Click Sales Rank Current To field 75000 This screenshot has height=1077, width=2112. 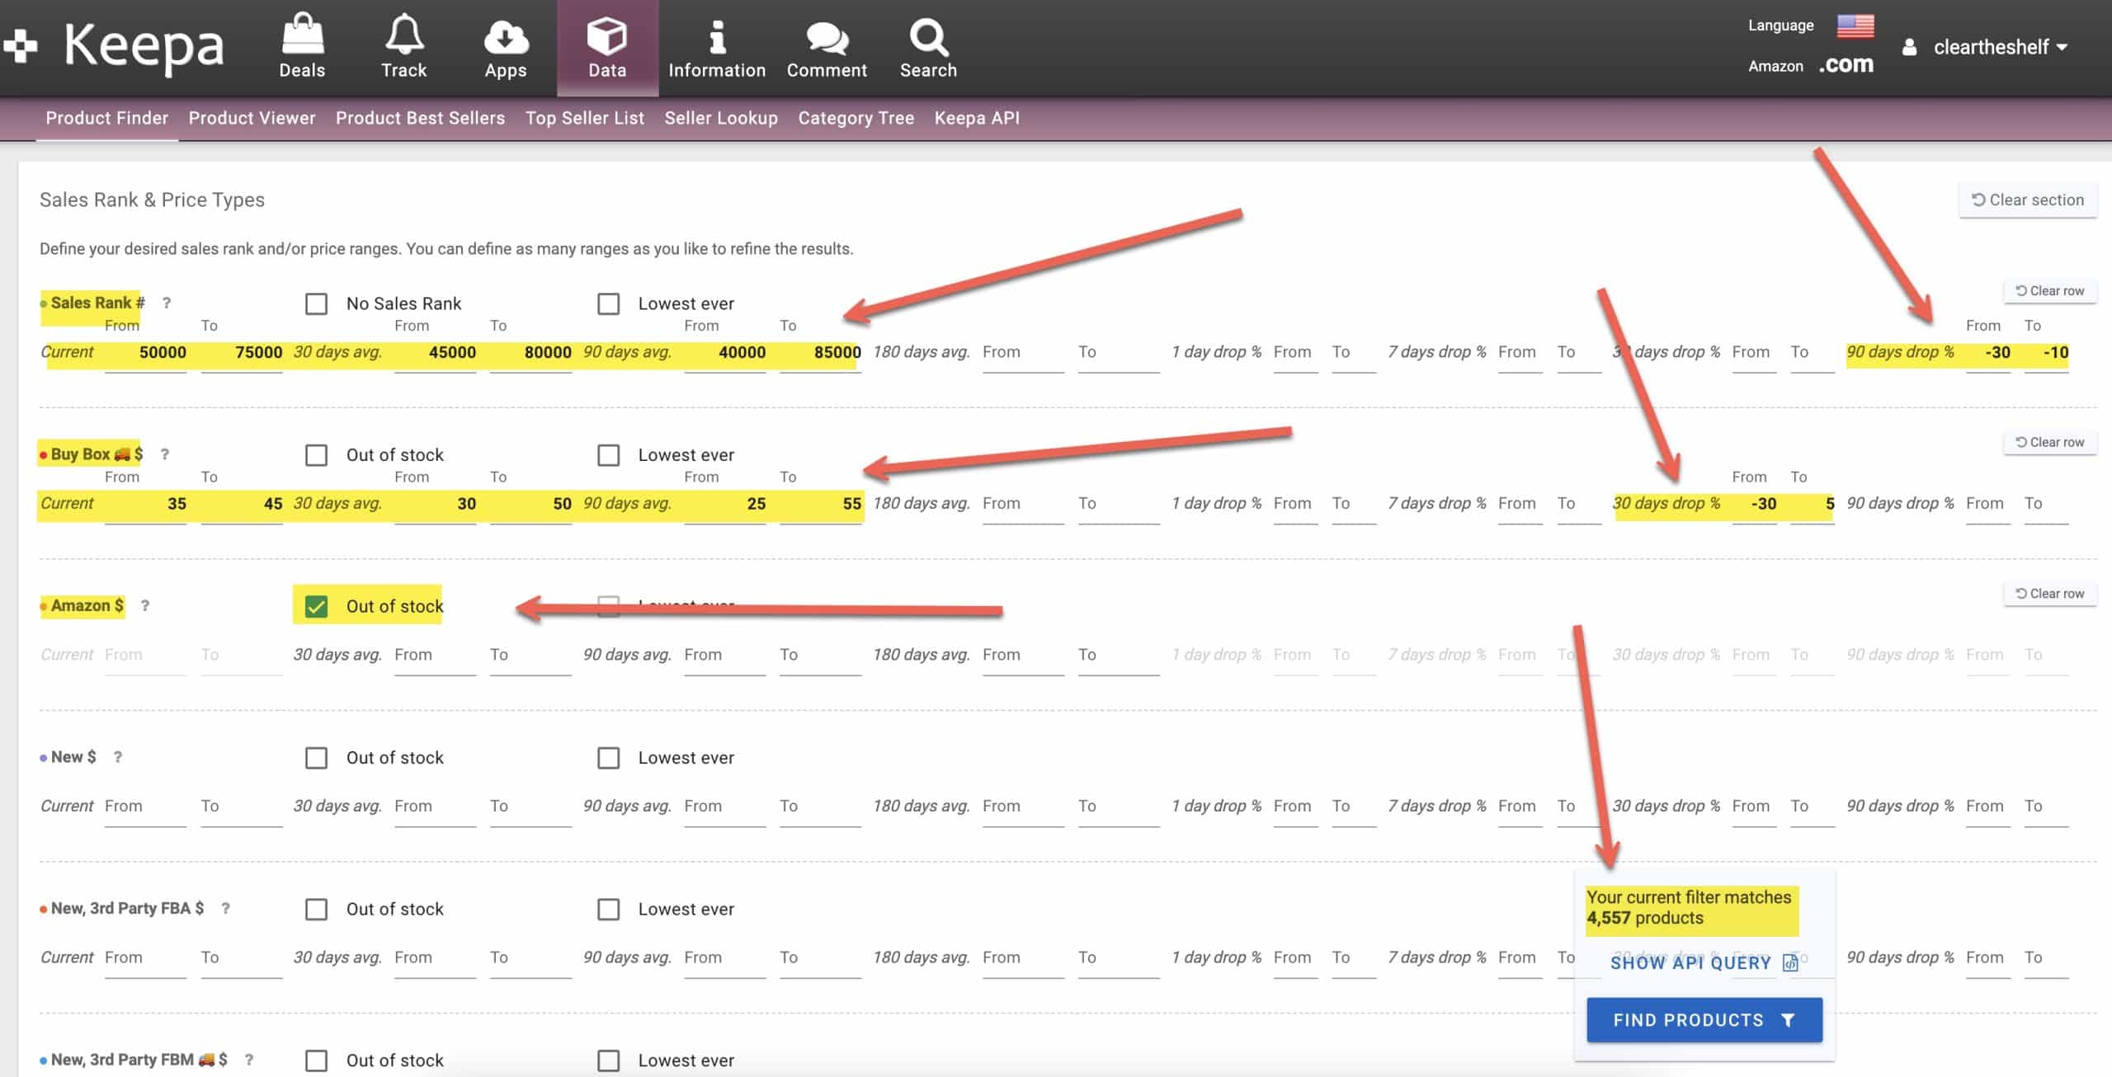(x=242, y=353)
